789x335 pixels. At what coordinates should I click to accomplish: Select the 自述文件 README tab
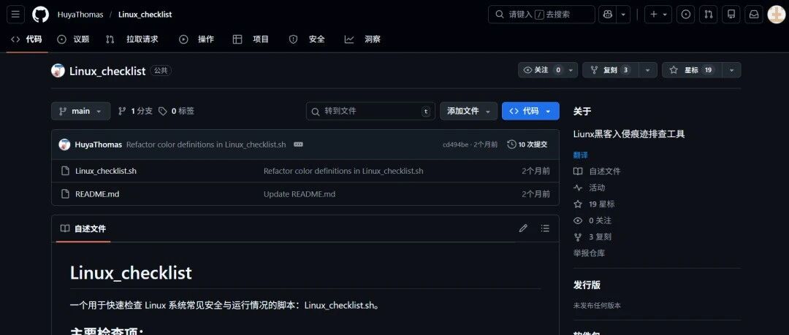click(83, 229)
